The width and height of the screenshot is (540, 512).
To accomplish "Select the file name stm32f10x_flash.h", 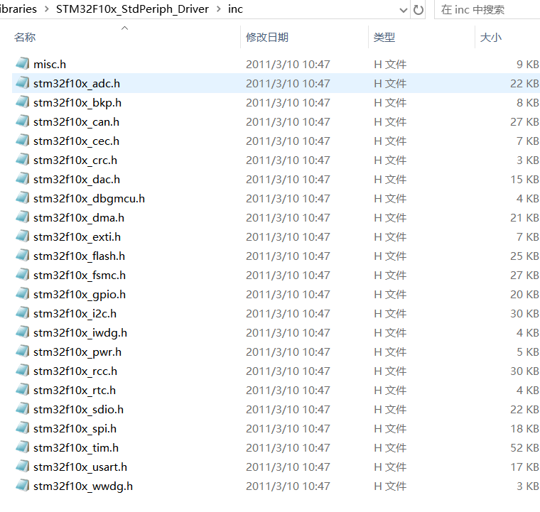I will (x=79, y=256).
